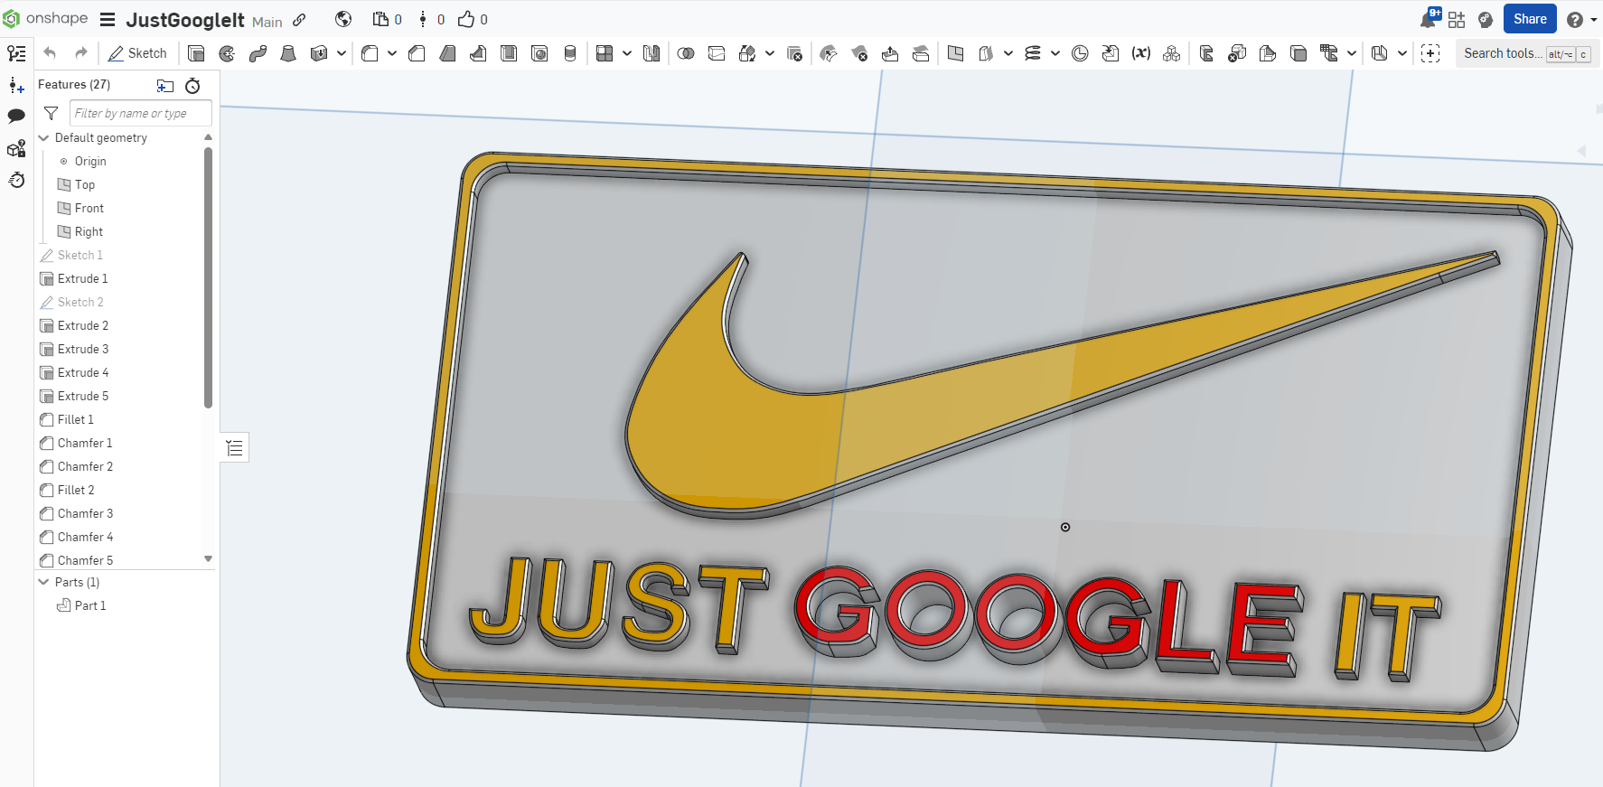This screenshot has width=1603, height=787.
Task: Open the Main branch label
Action: click(267, 22)
